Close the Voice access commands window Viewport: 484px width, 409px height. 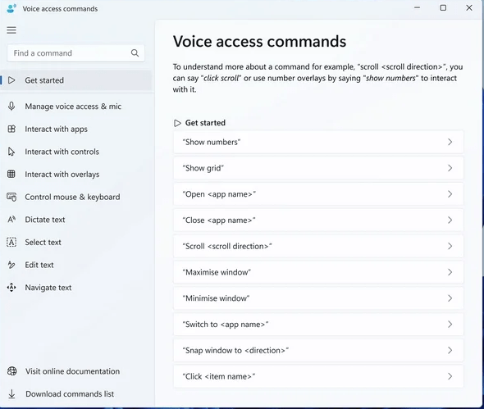469,7
